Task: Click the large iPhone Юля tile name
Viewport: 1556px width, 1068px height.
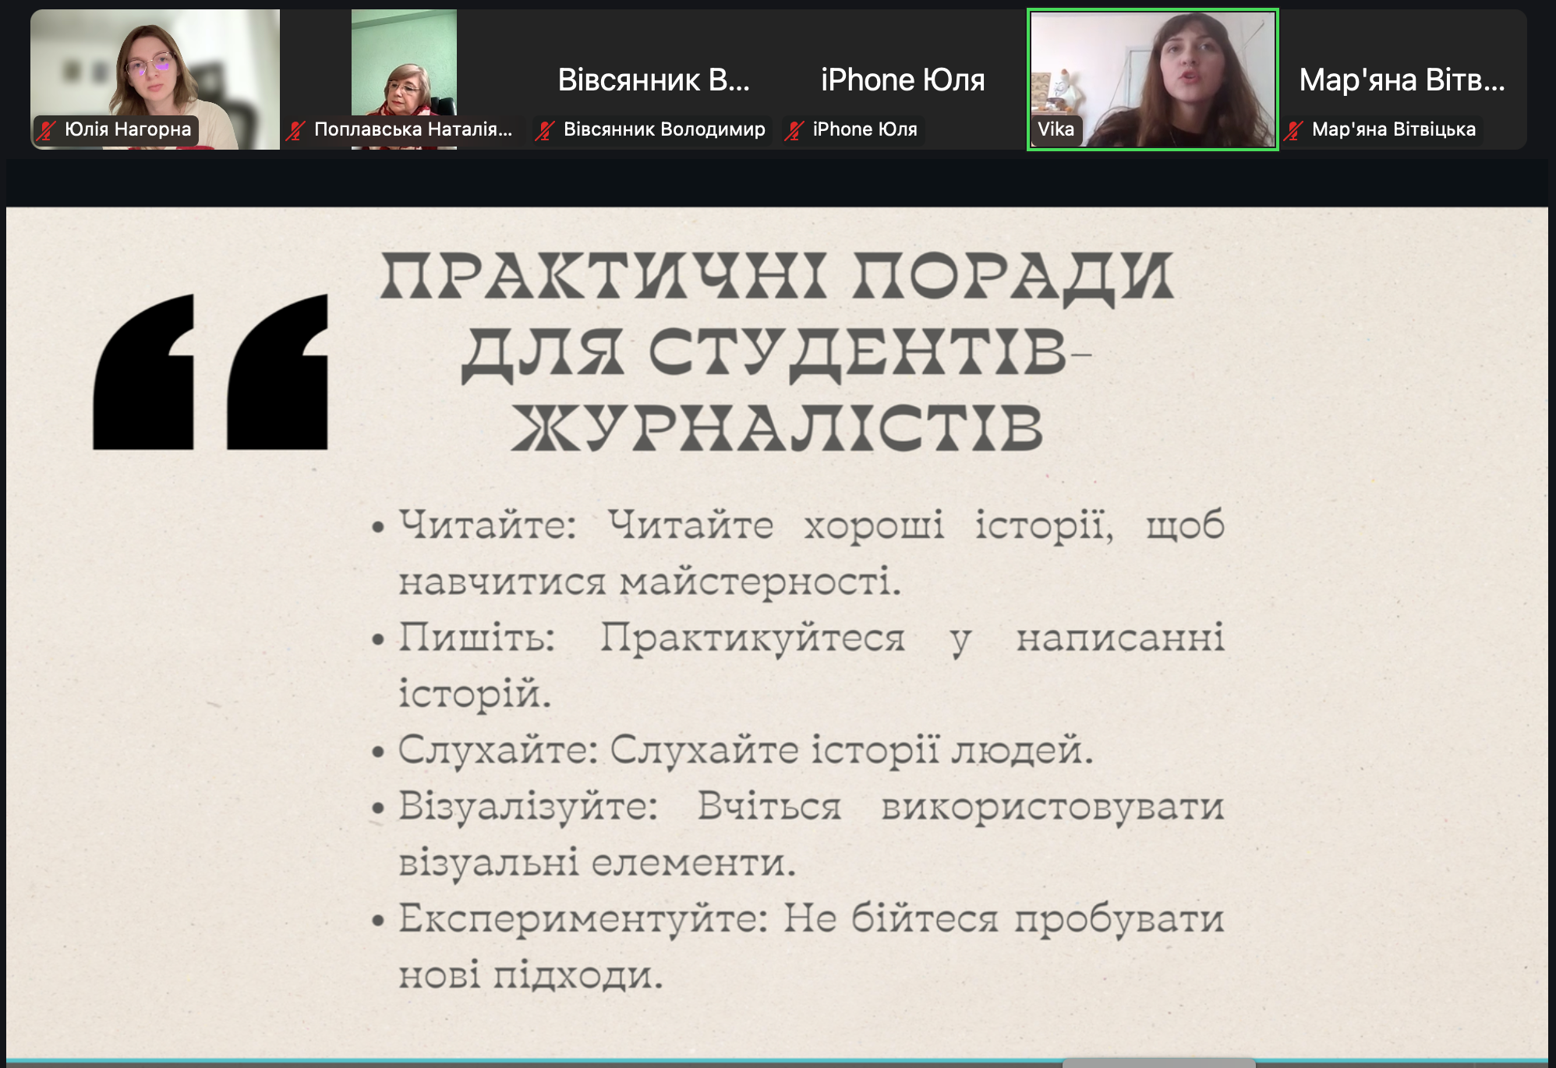Action: (903, 80)
